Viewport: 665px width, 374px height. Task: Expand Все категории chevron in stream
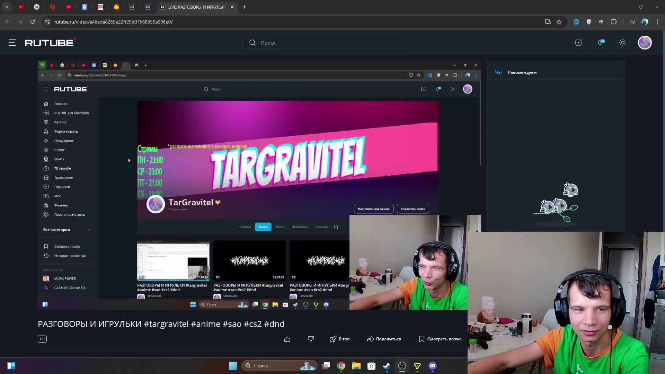[x=89, y=230]
